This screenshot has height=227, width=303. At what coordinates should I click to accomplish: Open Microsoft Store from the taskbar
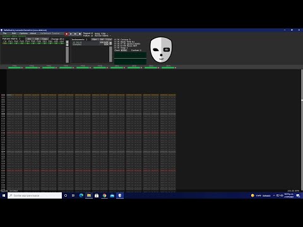pyautogui.click(x=97, y=195)
